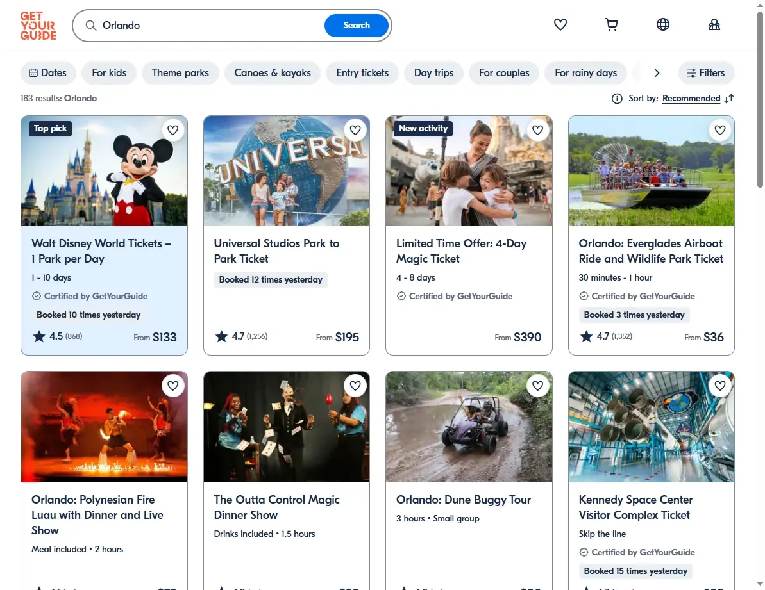Favorite Polynesian Fire Luau with heart
765x590 pixels.
tap(172, 386)
